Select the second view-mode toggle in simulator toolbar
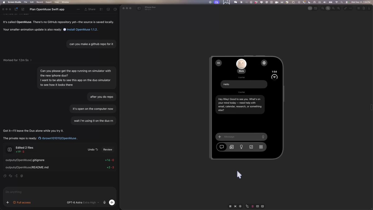This screenshot has width=373, height=210. click(x=315, y=8)
